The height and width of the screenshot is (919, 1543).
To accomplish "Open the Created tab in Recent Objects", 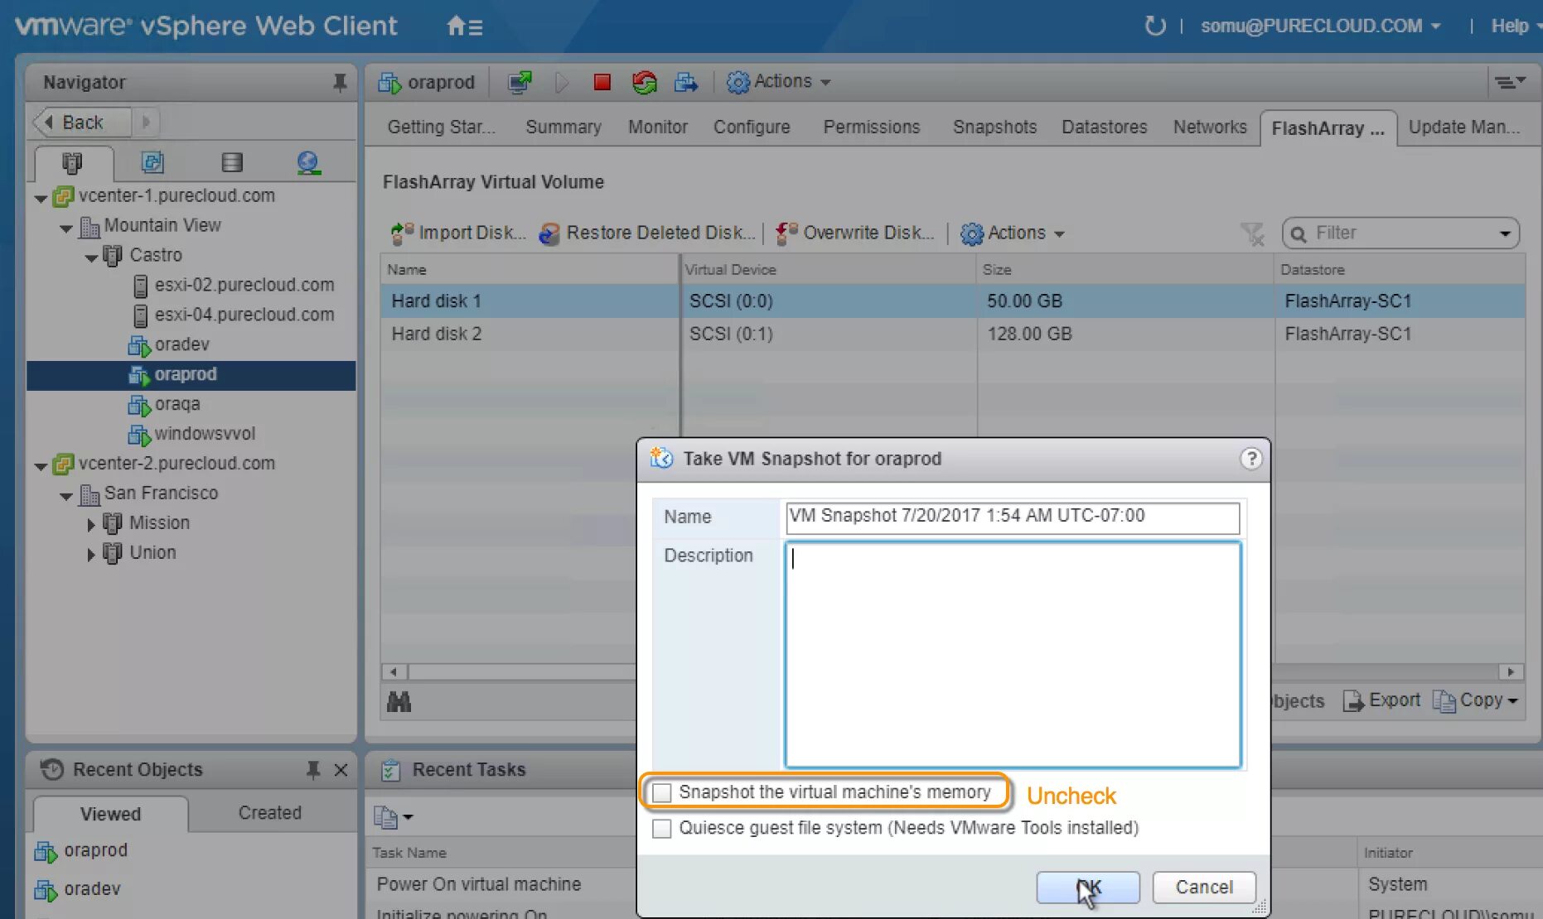I will point(270,813).
